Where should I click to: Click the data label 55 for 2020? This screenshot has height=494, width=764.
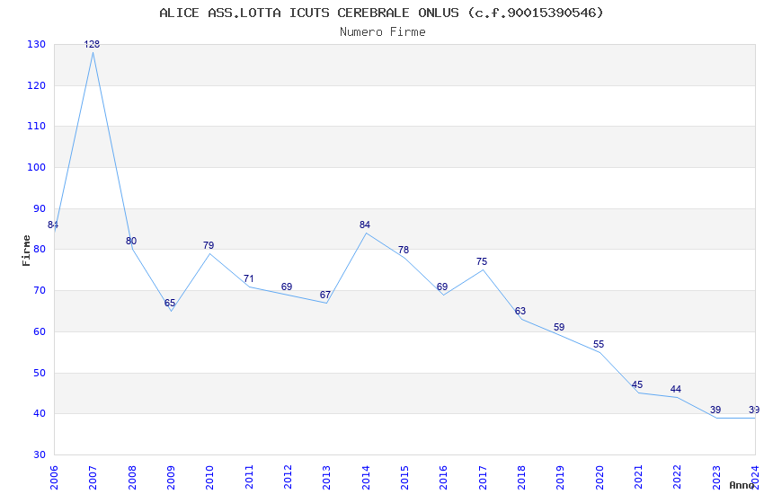599,345
